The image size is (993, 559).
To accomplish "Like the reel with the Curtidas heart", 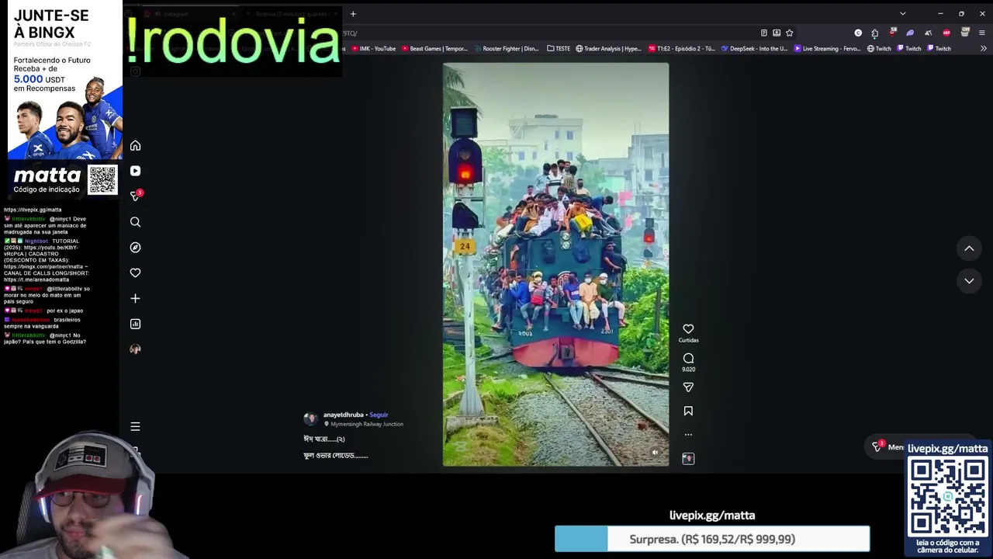I will coord(688,329).
